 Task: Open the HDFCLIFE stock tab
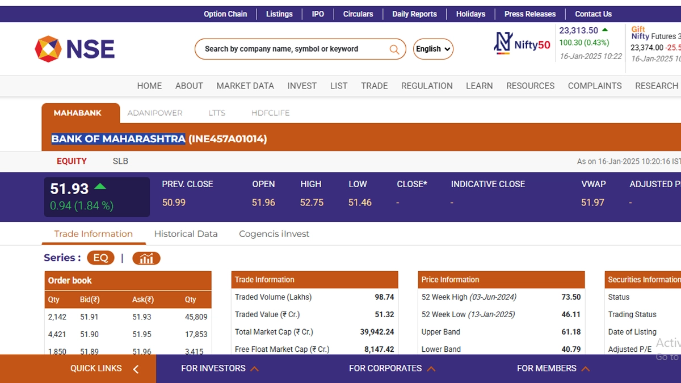(x=270, y=113)
